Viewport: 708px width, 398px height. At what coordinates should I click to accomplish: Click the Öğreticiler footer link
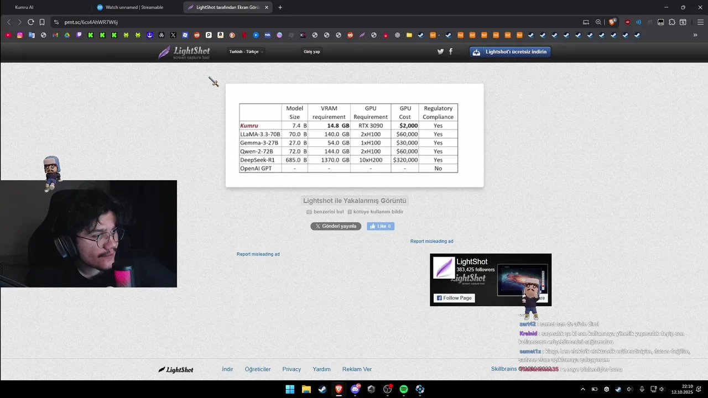coord(258,369)
